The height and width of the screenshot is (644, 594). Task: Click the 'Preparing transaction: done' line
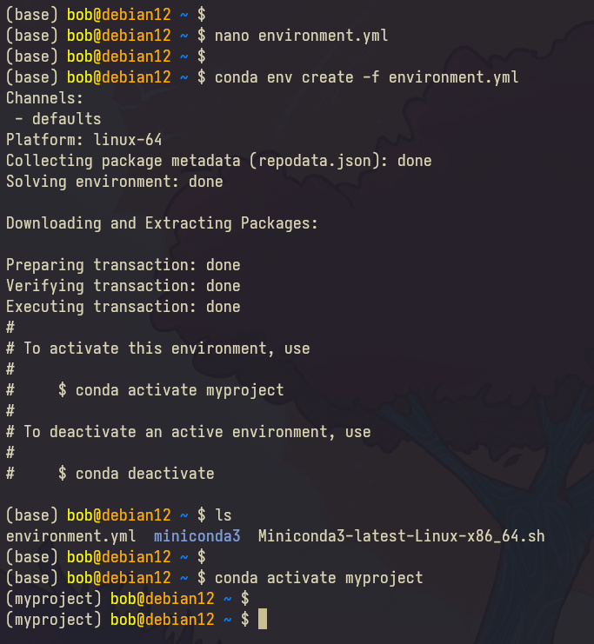point(123,265)
